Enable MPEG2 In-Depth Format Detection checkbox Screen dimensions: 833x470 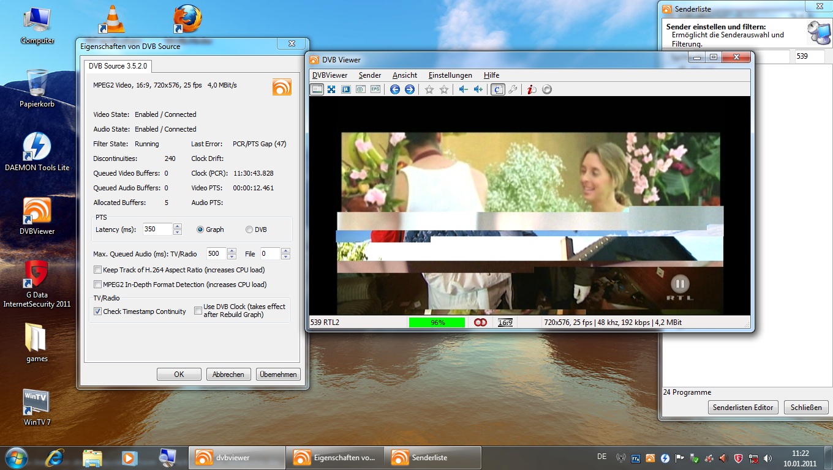tap(98, 285)
